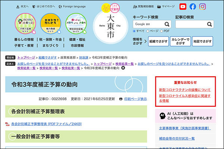Click the PDF file icon for 各会計別補正予算整理表
Image resolution: width=224 pixels, height=149 pixels.
(x=7, y=124)
